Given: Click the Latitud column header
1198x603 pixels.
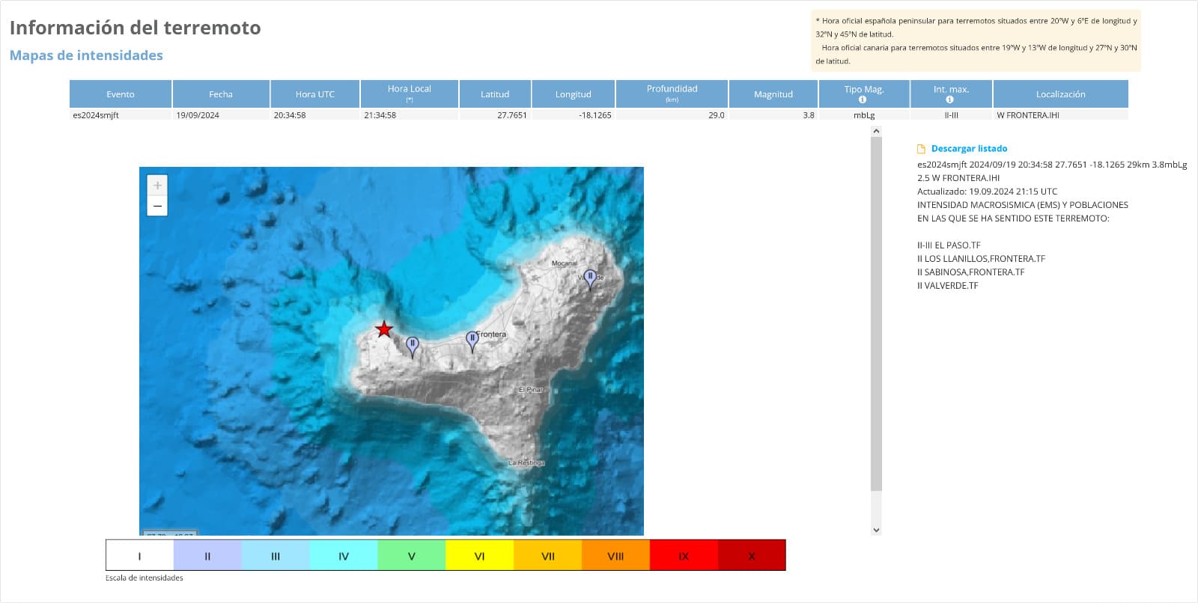Looking at the screenshot, I should [495, 94].
